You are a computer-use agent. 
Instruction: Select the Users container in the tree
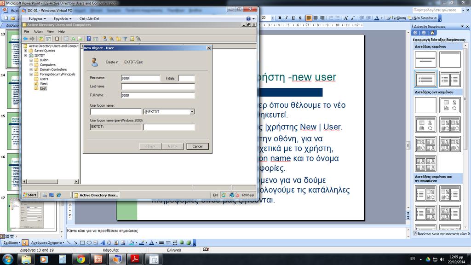tap(44, 79)
